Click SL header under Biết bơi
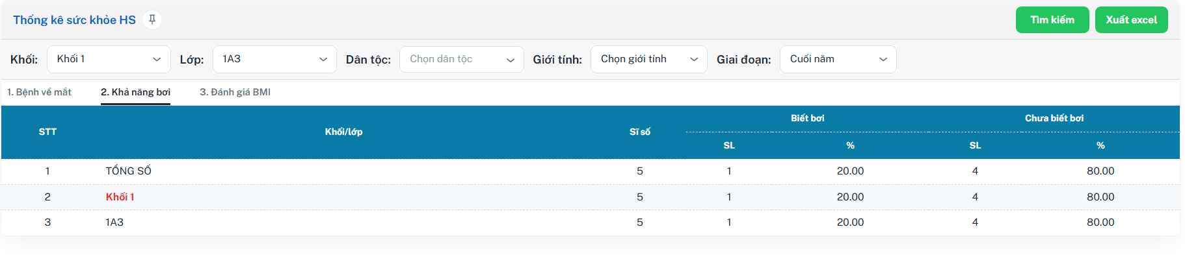This screenshot has width=1185, height=266. click(x=729, y=145)
